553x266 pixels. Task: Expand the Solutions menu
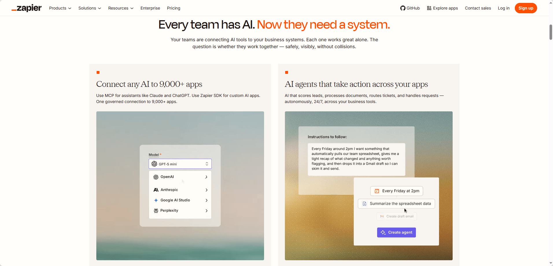pyautogui.click(x=90, y=8)
